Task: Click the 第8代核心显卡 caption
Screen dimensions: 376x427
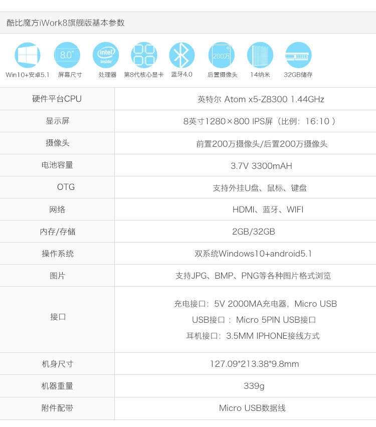Action: pyautogui.click(x=144, y=75)
